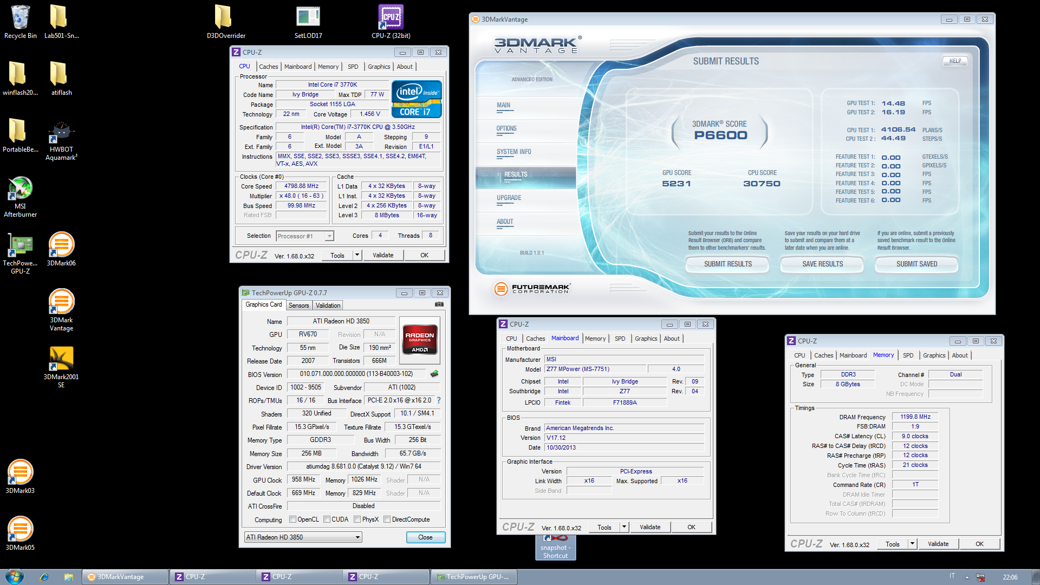Viewport: 1040px width, 585px height.
Task: Launch the 3DMark05 desktop shortcut
Action: click(x=20, y=534)
